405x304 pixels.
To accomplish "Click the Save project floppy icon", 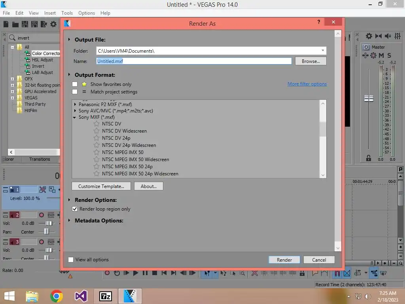I will coord(25,24).
